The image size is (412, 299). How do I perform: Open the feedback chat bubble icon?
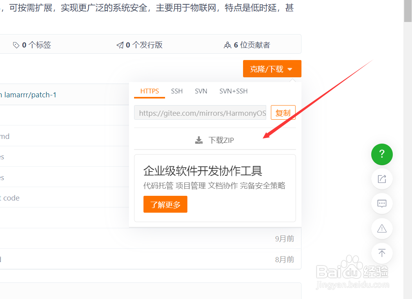(381, 204)
